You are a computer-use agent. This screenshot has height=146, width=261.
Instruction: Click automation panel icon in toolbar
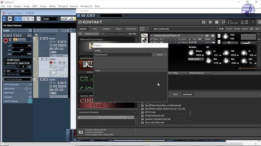click(38, 19)
